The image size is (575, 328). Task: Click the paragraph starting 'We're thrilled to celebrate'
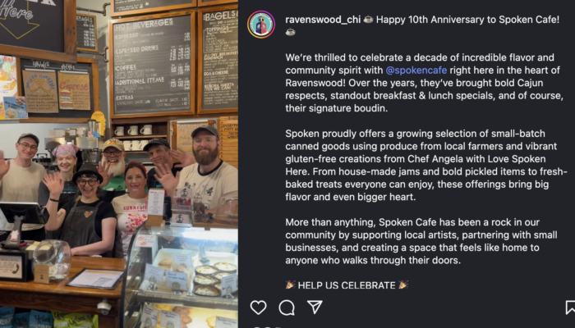point(425,83)
